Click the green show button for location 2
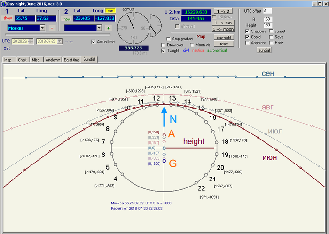 tap(66, 19)
